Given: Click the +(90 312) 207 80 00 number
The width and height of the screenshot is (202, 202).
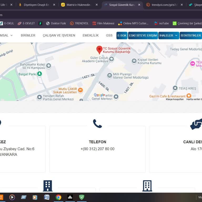Looking at the screenshot, I should coord(98,149).
